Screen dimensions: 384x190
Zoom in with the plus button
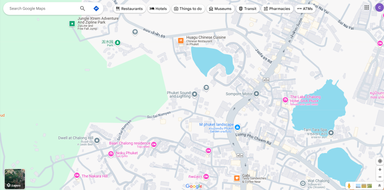click(x=380, y=170)
